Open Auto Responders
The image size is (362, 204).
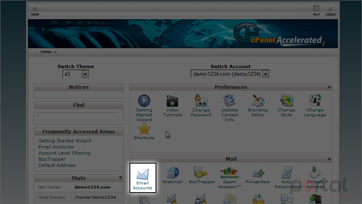287,177
